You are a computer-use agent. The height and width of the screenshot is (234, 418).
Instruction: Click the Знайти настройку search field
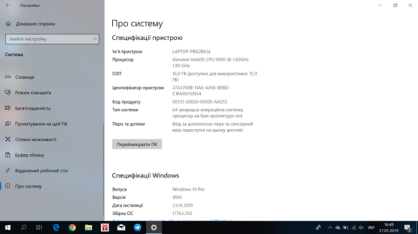(x=52, y=39)
